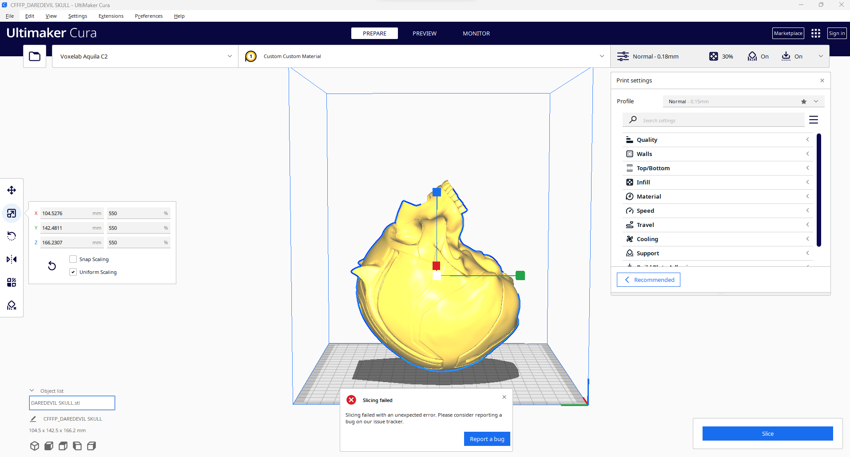Disable Uniform Scaling checkbox

click(x=73, y=272)
